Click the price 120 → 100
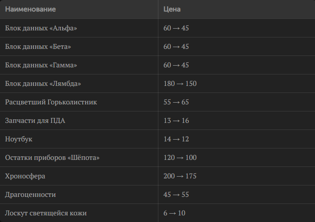315x222 pixels. (180, 158)
